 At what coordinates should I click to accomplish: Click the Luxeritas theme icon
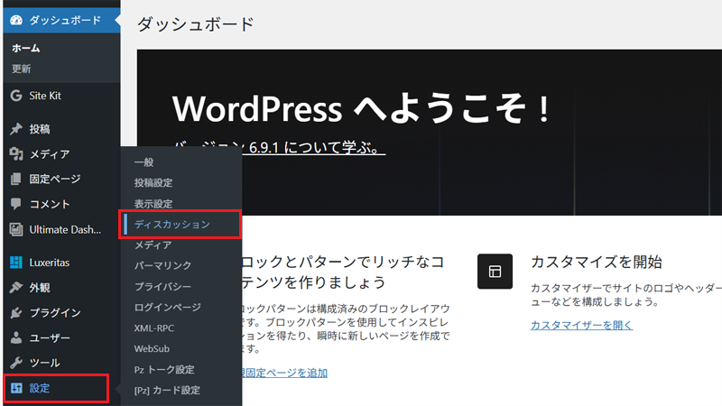point(15,263)
